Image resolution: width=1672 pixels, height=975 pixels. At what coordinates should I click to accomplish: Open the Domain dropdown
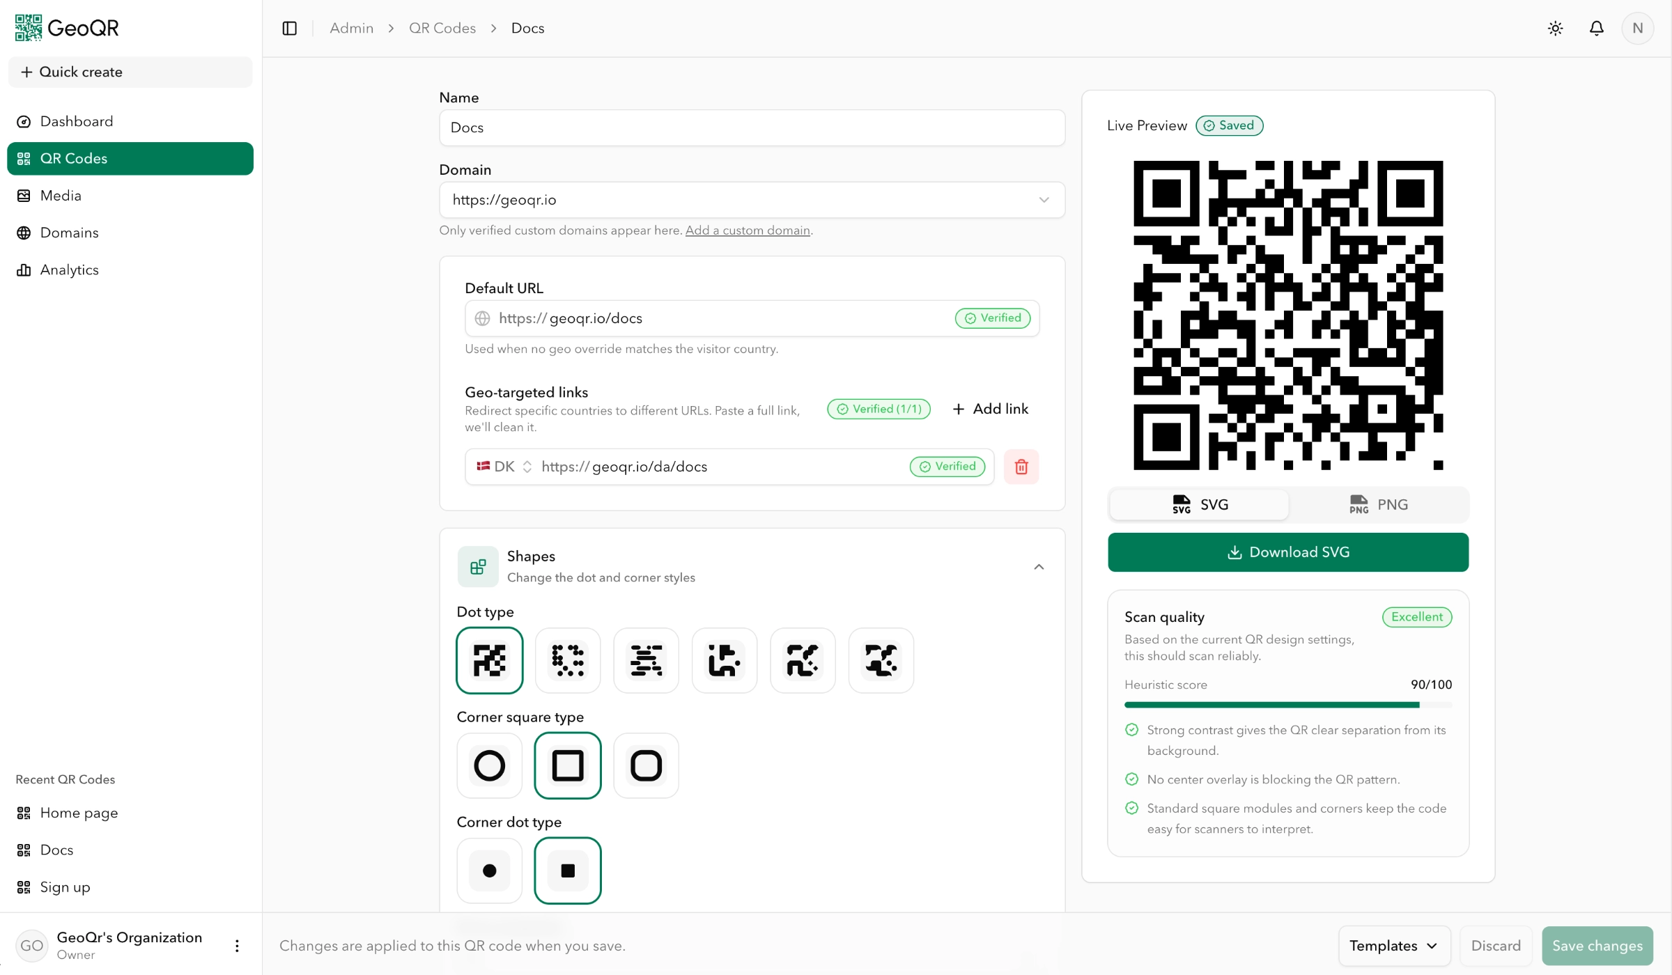pos(752,200)
